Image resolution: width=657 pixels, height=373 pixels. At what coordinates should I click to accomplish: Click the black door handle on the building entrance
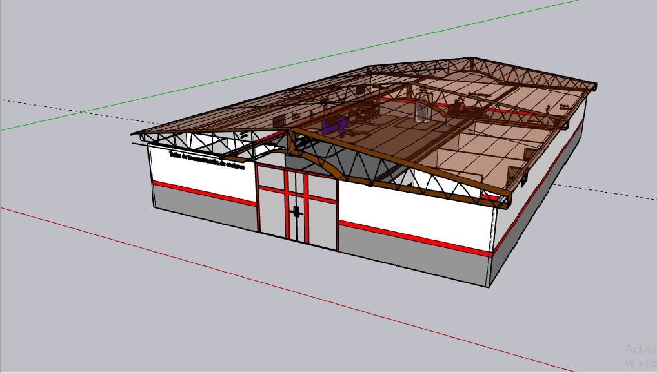click(297, 211)
